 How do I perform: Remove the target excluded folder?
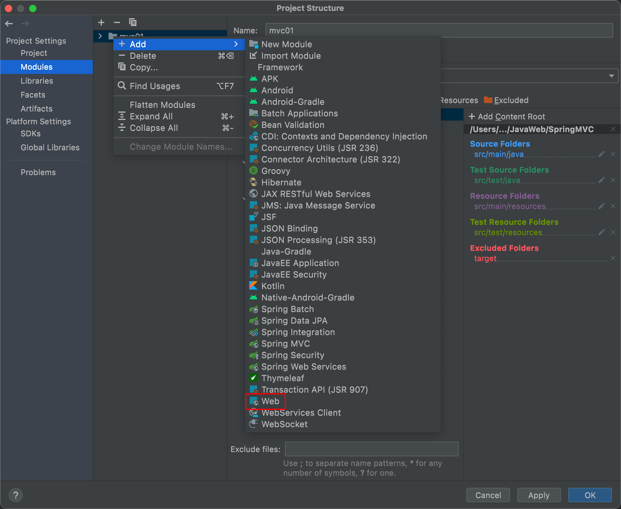pos(613,258)
